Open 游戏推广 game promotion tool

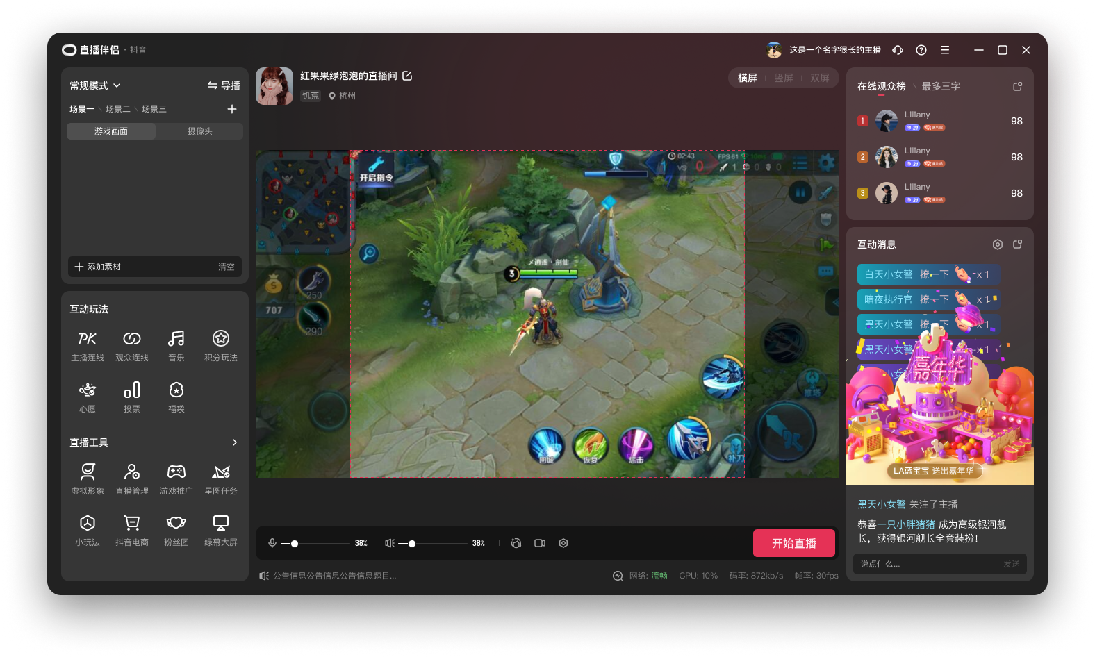(176, 479)
